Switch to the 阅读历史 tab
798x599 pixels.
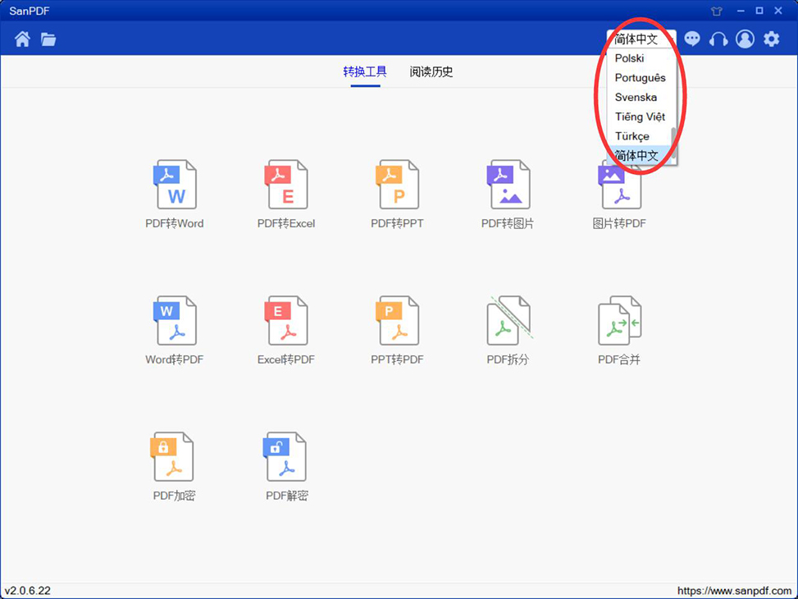431,72
